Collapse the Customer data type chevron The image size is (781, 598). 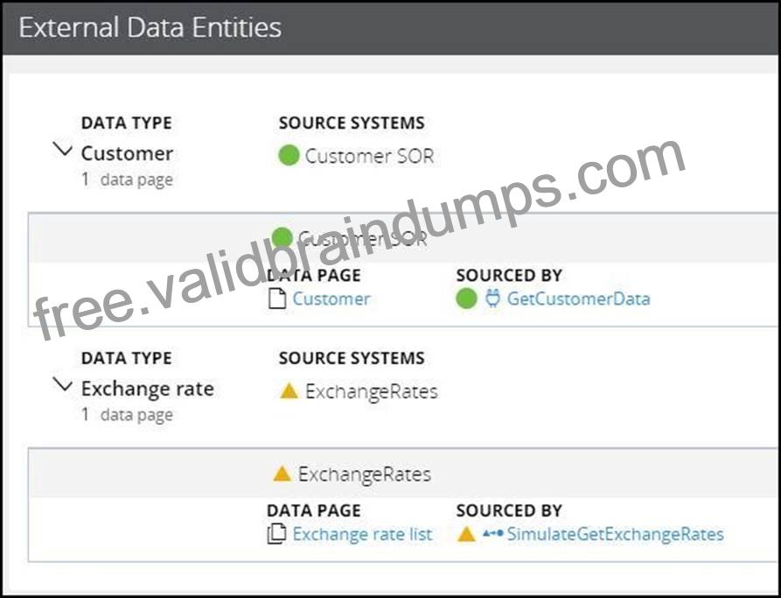click(x=63, y=150)
